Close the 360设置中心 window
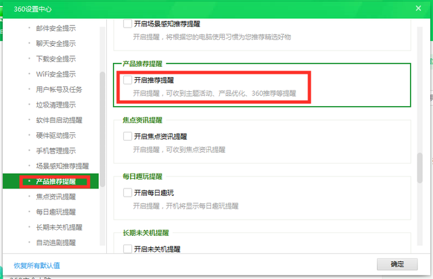The width and height of the screenshot is (433, 279). click(418, 8)
